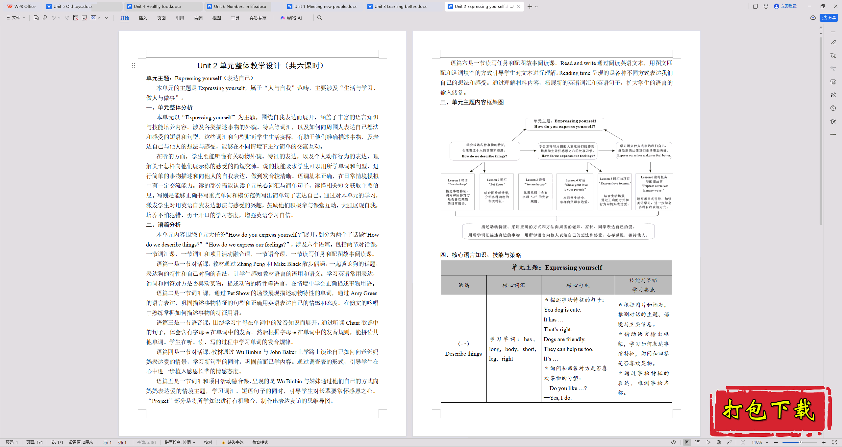Screen dimensions: 842x447
Task: Switch to Unit 5 Old toys.docx tab
Action: coord(83,6)
